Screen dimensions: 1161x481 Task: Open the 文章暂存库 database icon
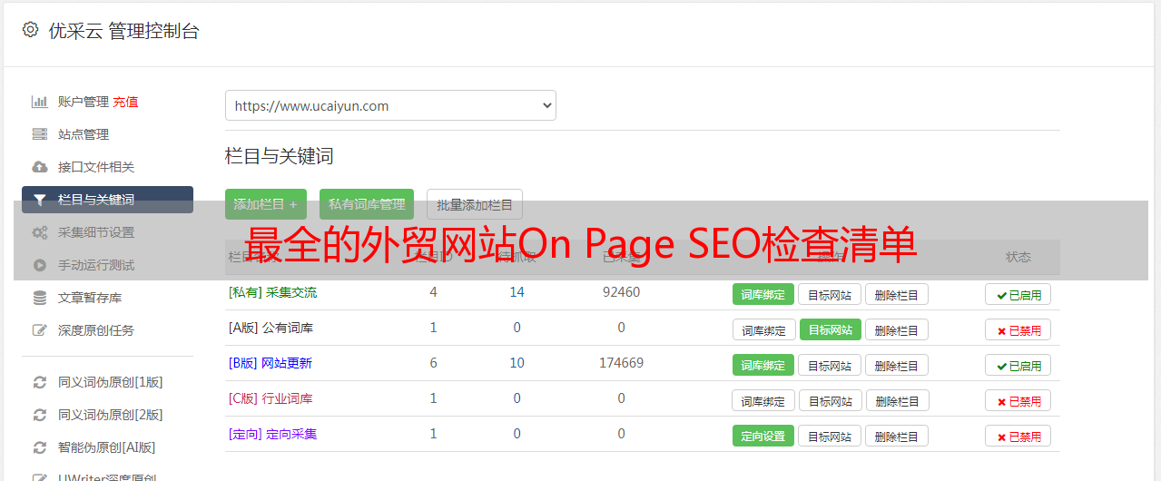click(x=39, y=298)
